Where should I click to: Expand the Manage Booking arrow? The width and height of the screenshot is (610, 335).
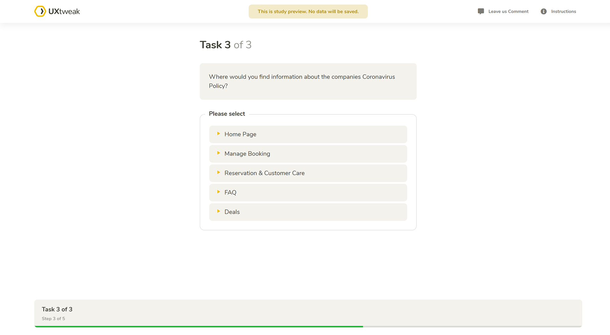pyautogui.click(x=219, y=153)
